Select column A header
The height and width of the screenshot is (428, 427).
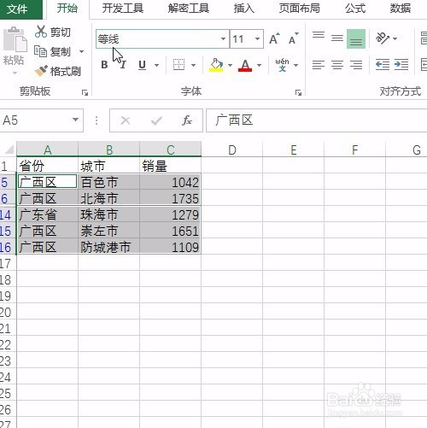[47, 150]
